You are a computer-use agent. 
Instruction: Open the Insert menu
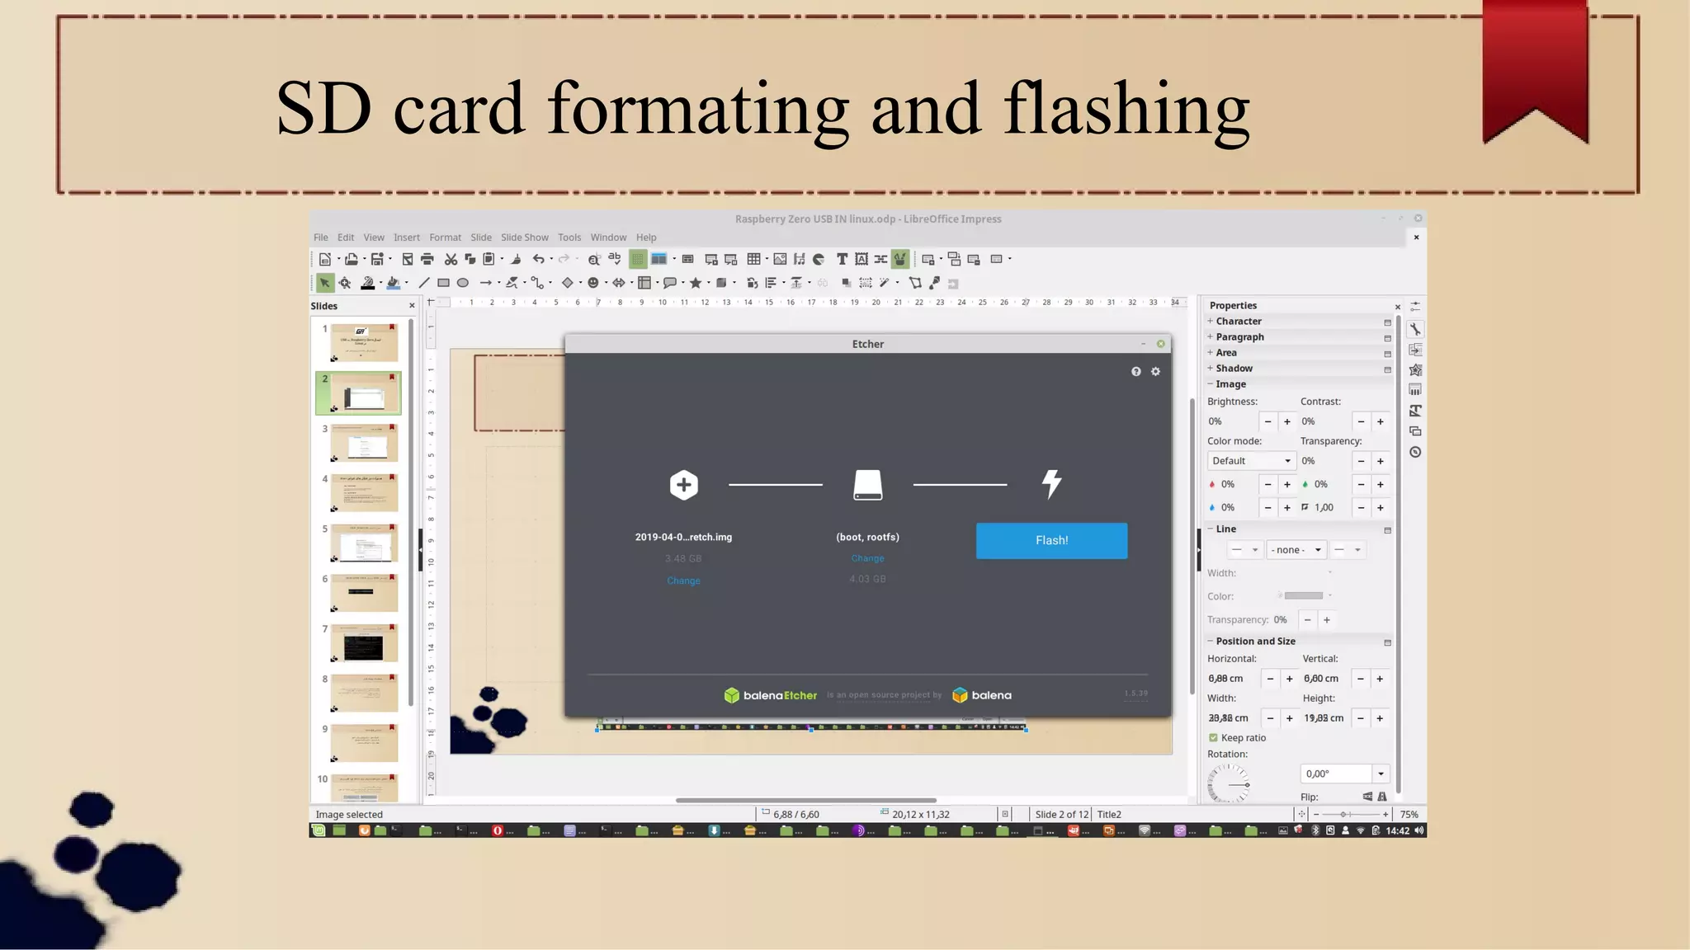(407, 237)
